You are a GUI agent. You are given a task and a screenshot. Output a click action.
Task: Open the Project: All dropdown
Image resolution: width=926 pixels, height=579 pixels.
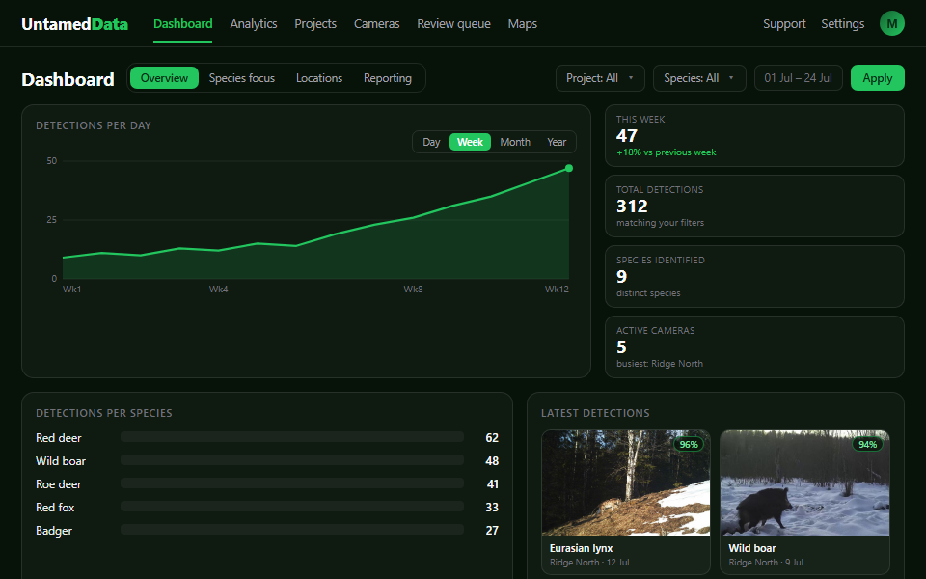click(600, 78)
